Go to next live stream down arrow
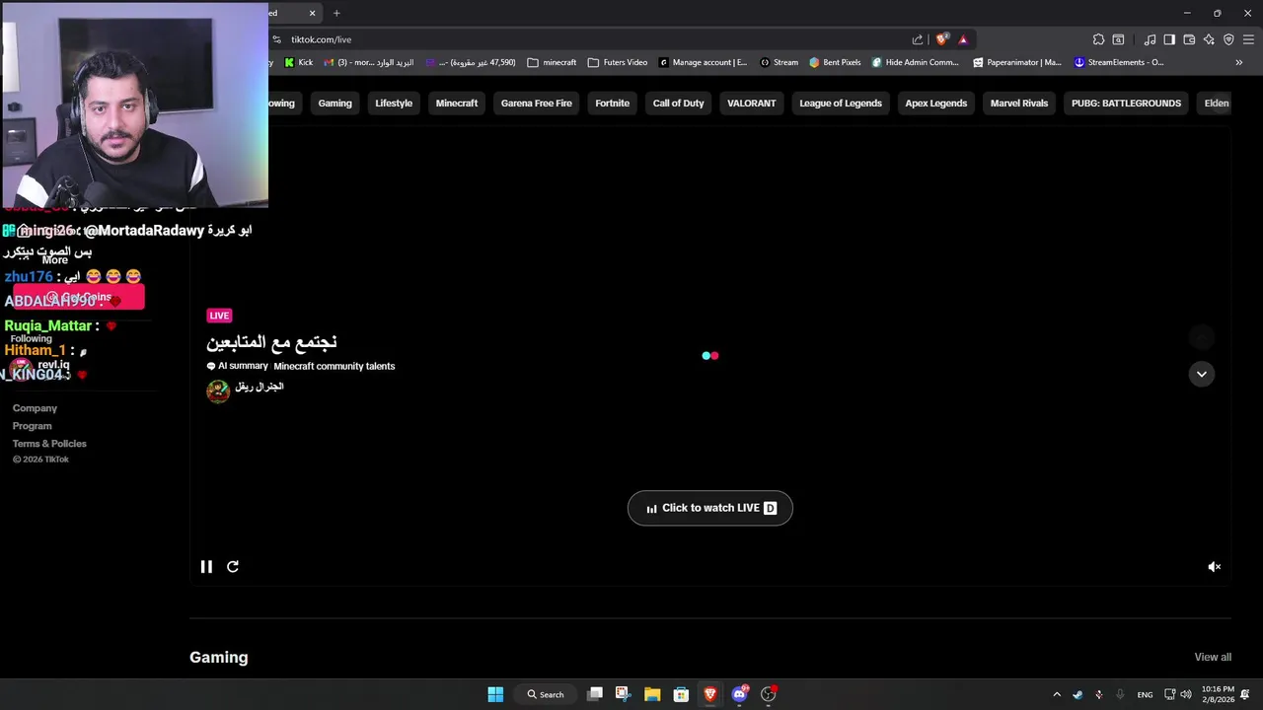The width and height of the screenshot is (1263, 710). coord(1202,374)
